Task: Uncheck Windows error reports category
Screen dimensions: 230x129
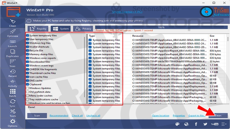Action: pyautogui.click(x=27, y=58)
